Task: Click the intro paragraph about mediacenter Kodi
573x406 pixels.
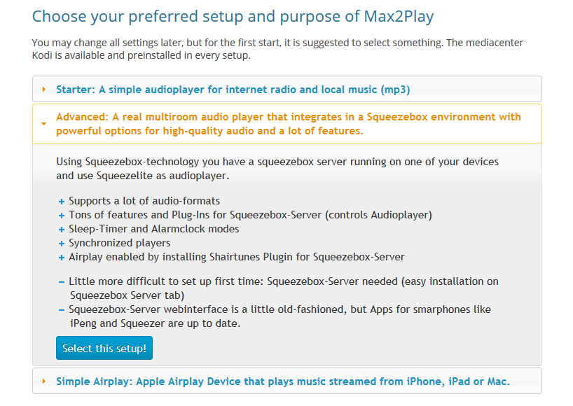Action: point(277,49)
